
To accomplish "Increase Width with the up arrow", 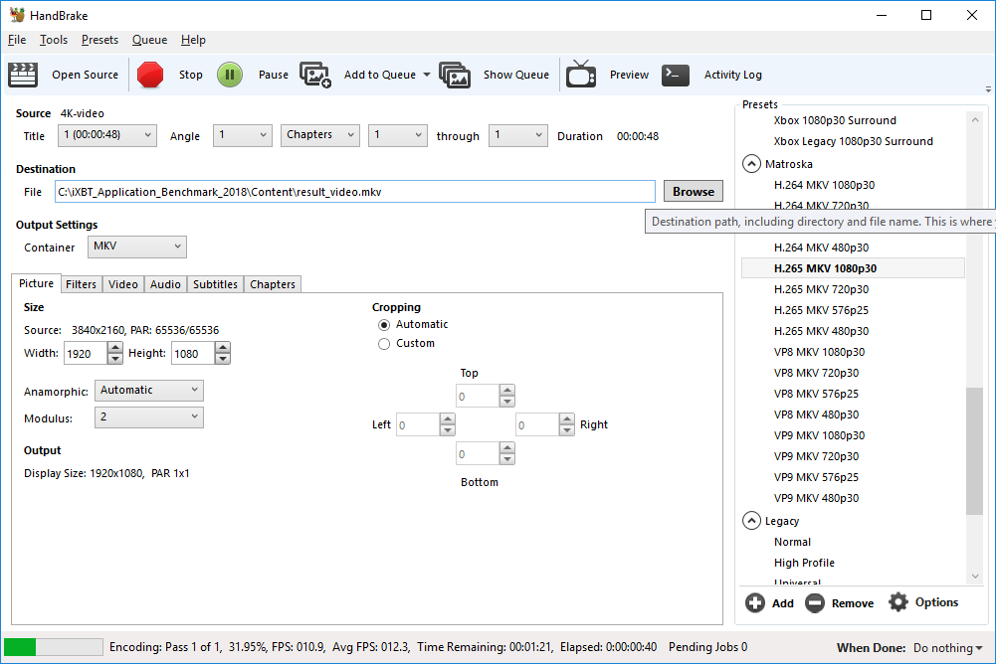I will point(115,348).
